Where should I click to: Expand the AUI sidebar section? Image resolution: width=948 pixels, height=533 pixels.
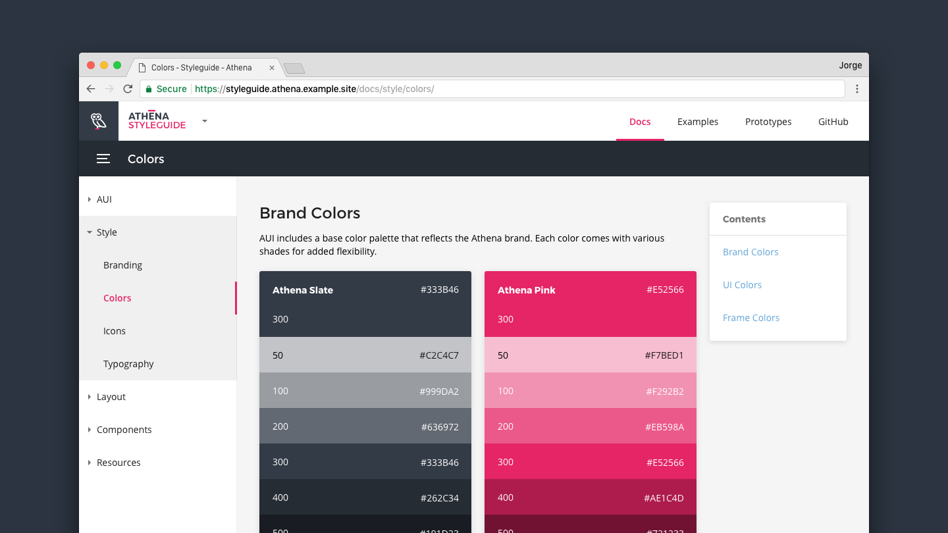pos(90,199)
